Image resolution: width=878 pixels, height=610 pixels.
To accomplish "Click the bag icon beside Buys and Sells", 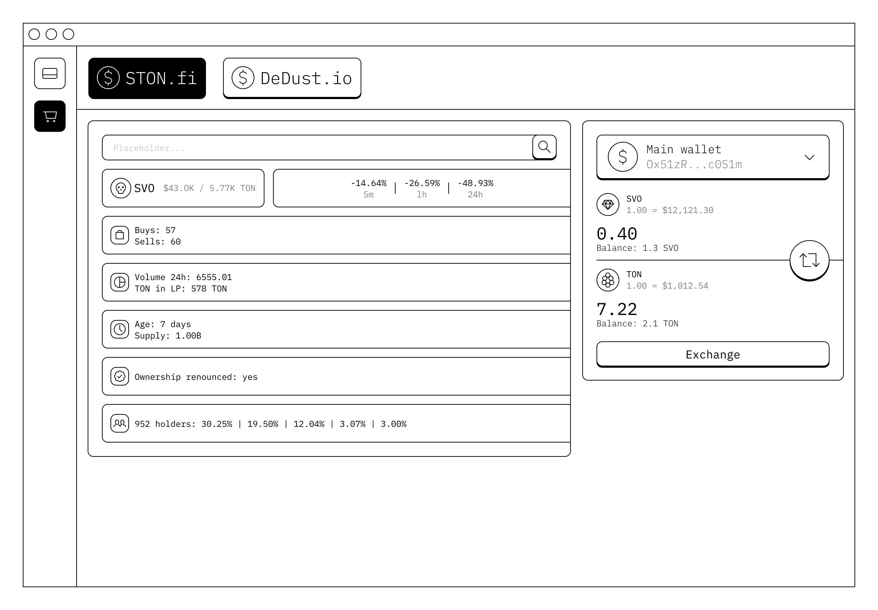I will pos(120,236).
